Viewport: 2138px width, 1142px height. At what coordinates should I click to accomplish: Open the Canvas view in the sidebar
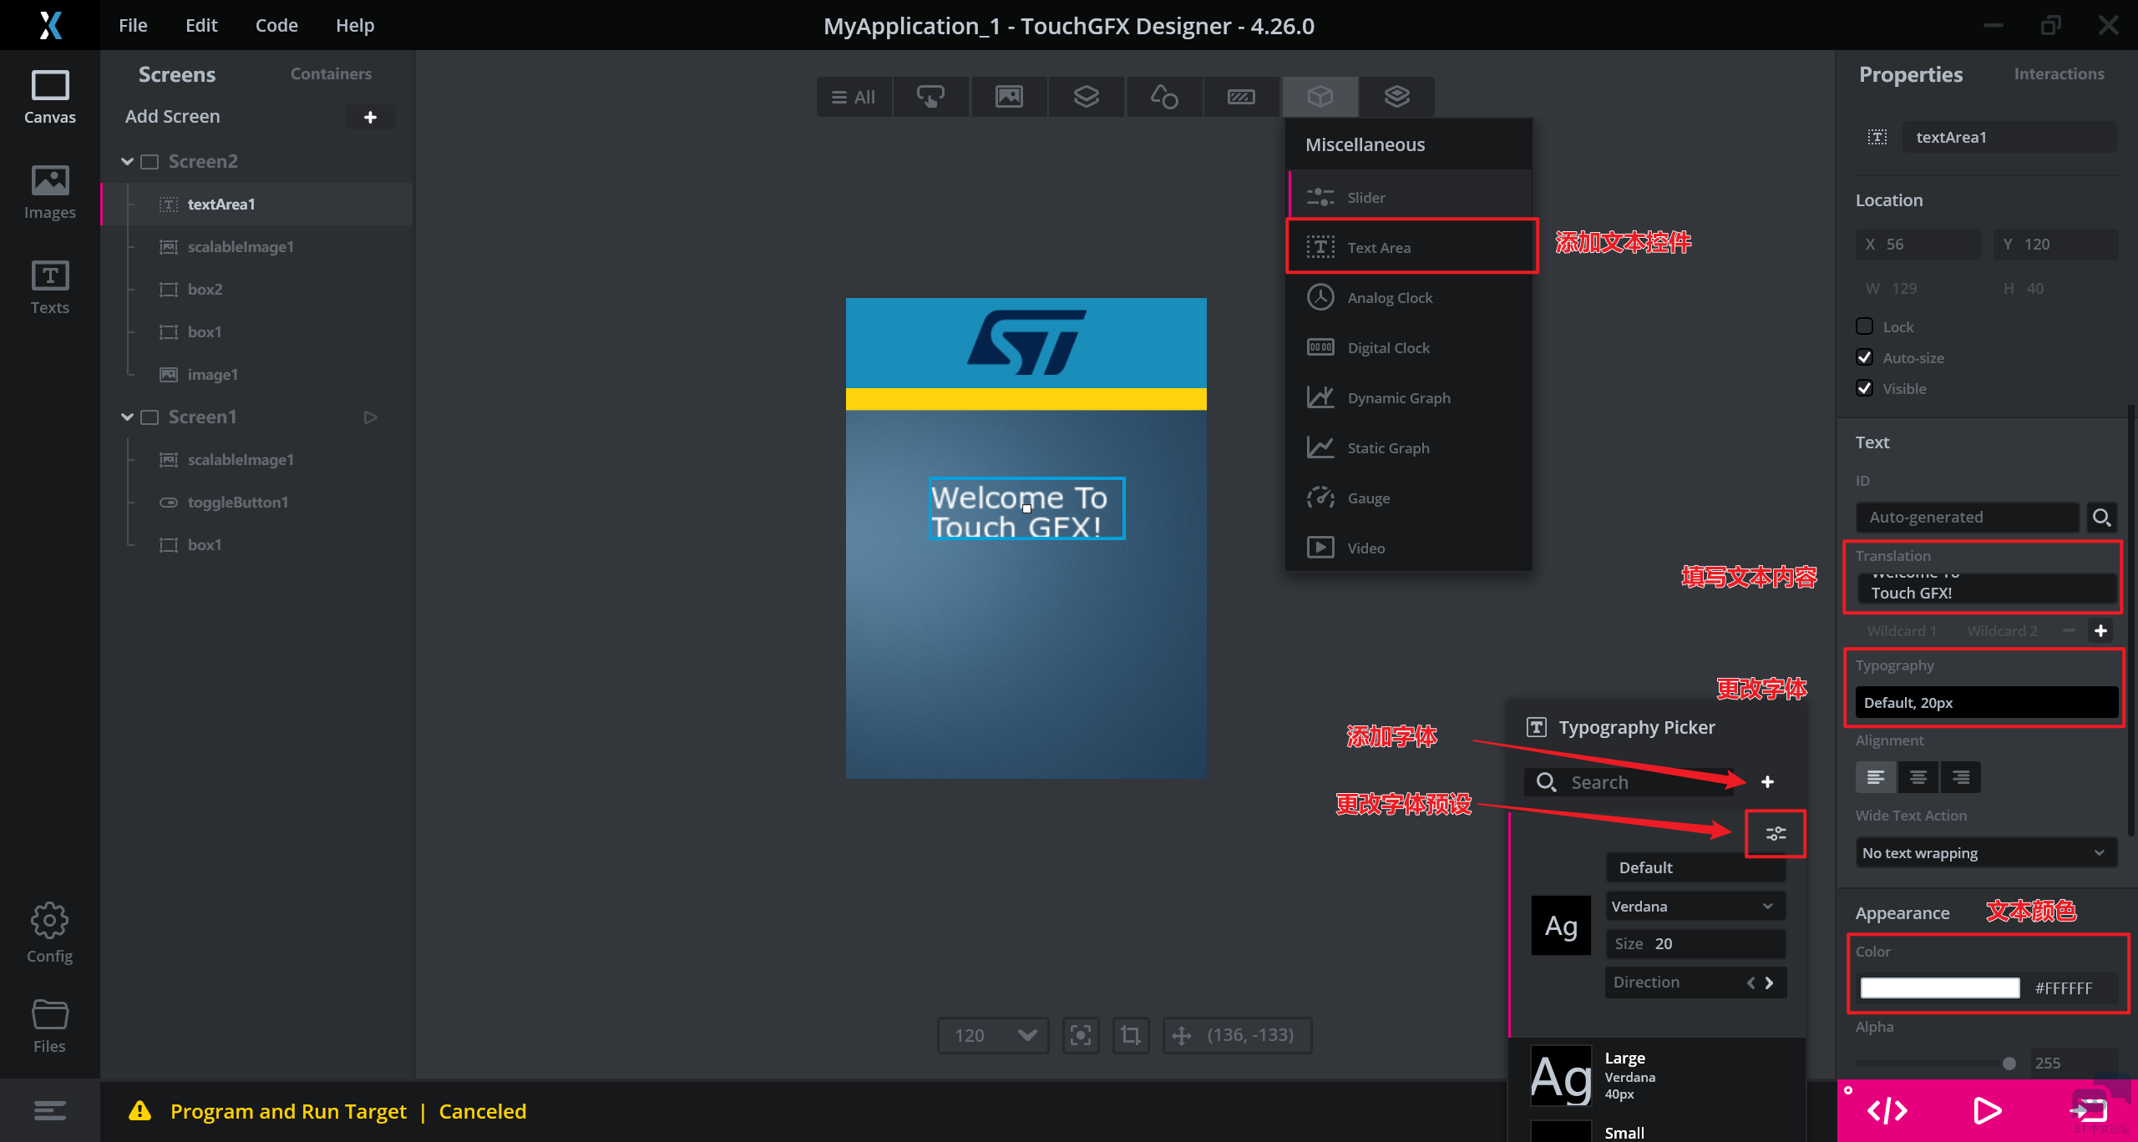49,97
